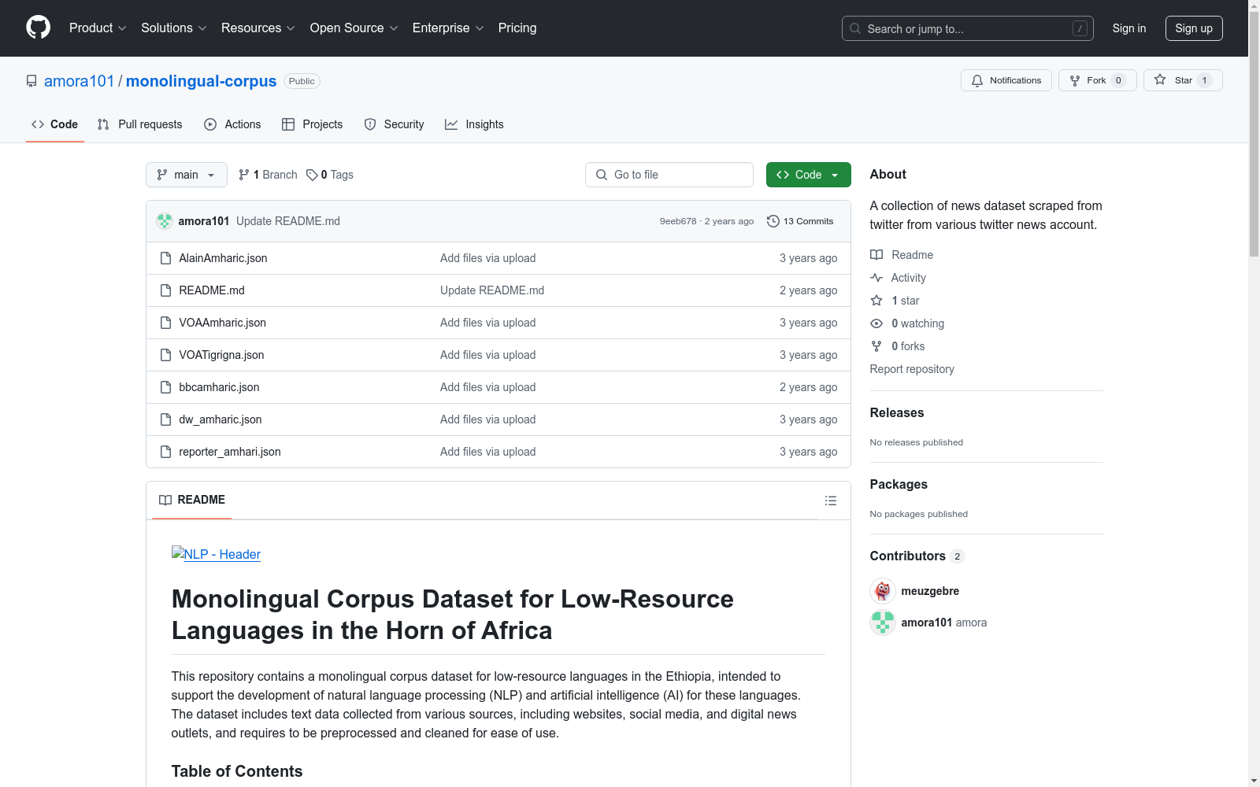Image resolution: width=1260 pixels, height=787 pixels.
Task: Click the book icon next to Readme
Action: 876,255
